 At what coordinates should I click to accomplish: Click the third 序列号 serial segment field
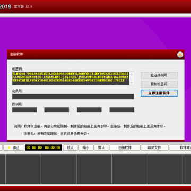[x=89, y=110]
